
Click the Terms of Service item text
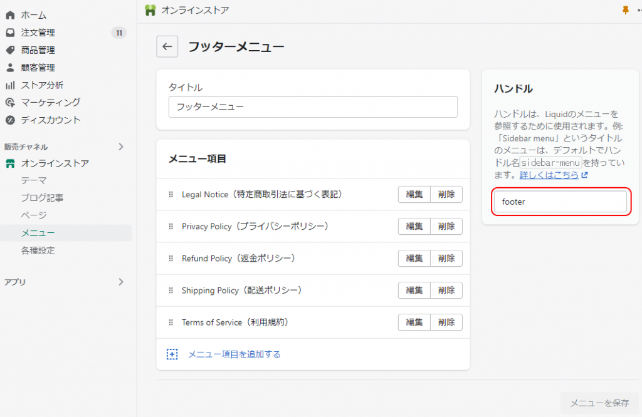[x=236, y=322]
